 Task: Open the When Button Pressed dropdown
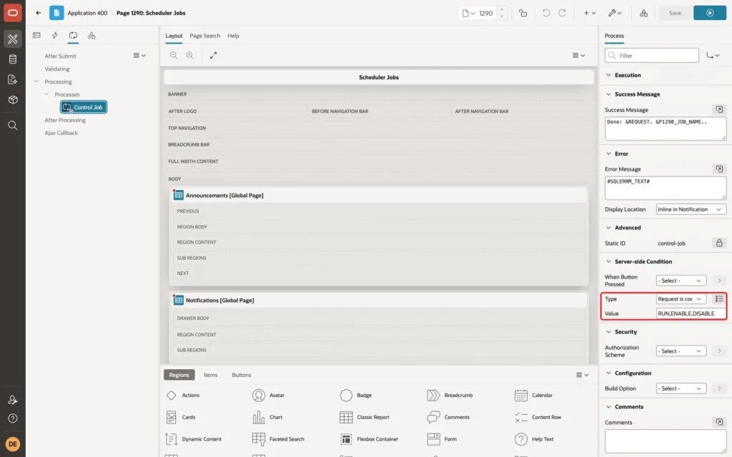(681, 281)
